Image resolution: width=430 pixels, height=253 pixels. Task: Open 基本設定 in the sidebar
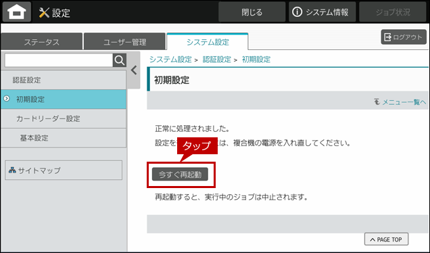click(64, 138)
